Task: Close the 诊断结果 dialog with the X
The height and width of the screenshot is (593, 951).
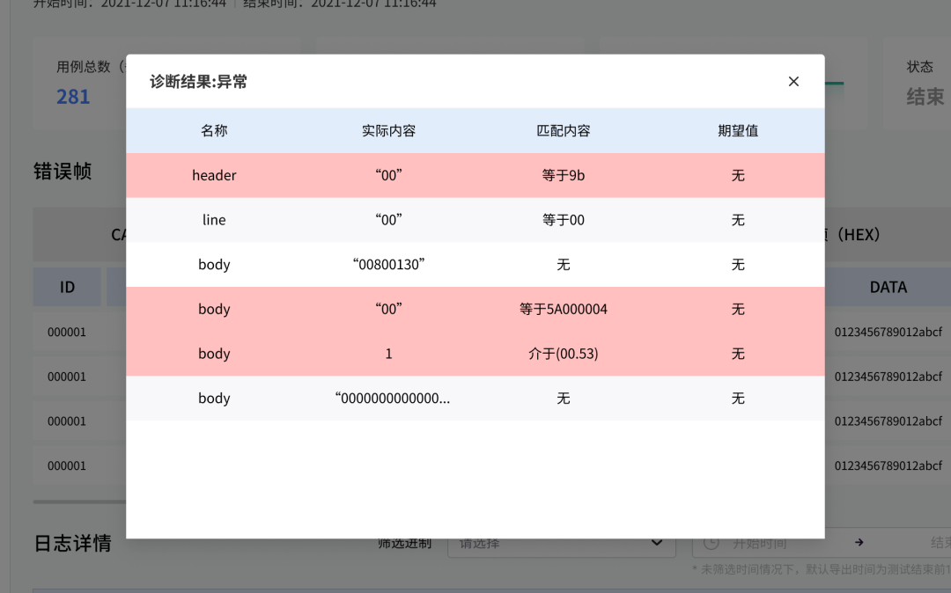Action: [x=793, y=82]
